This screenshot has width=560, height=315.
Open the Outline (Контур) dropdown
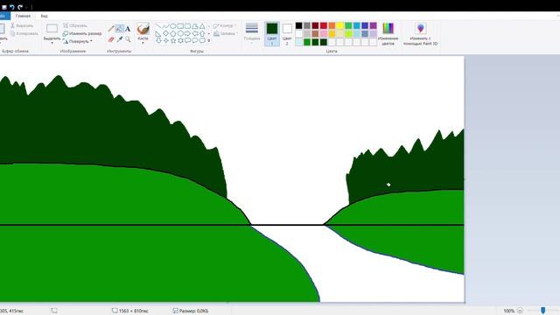tap(225, 25)
